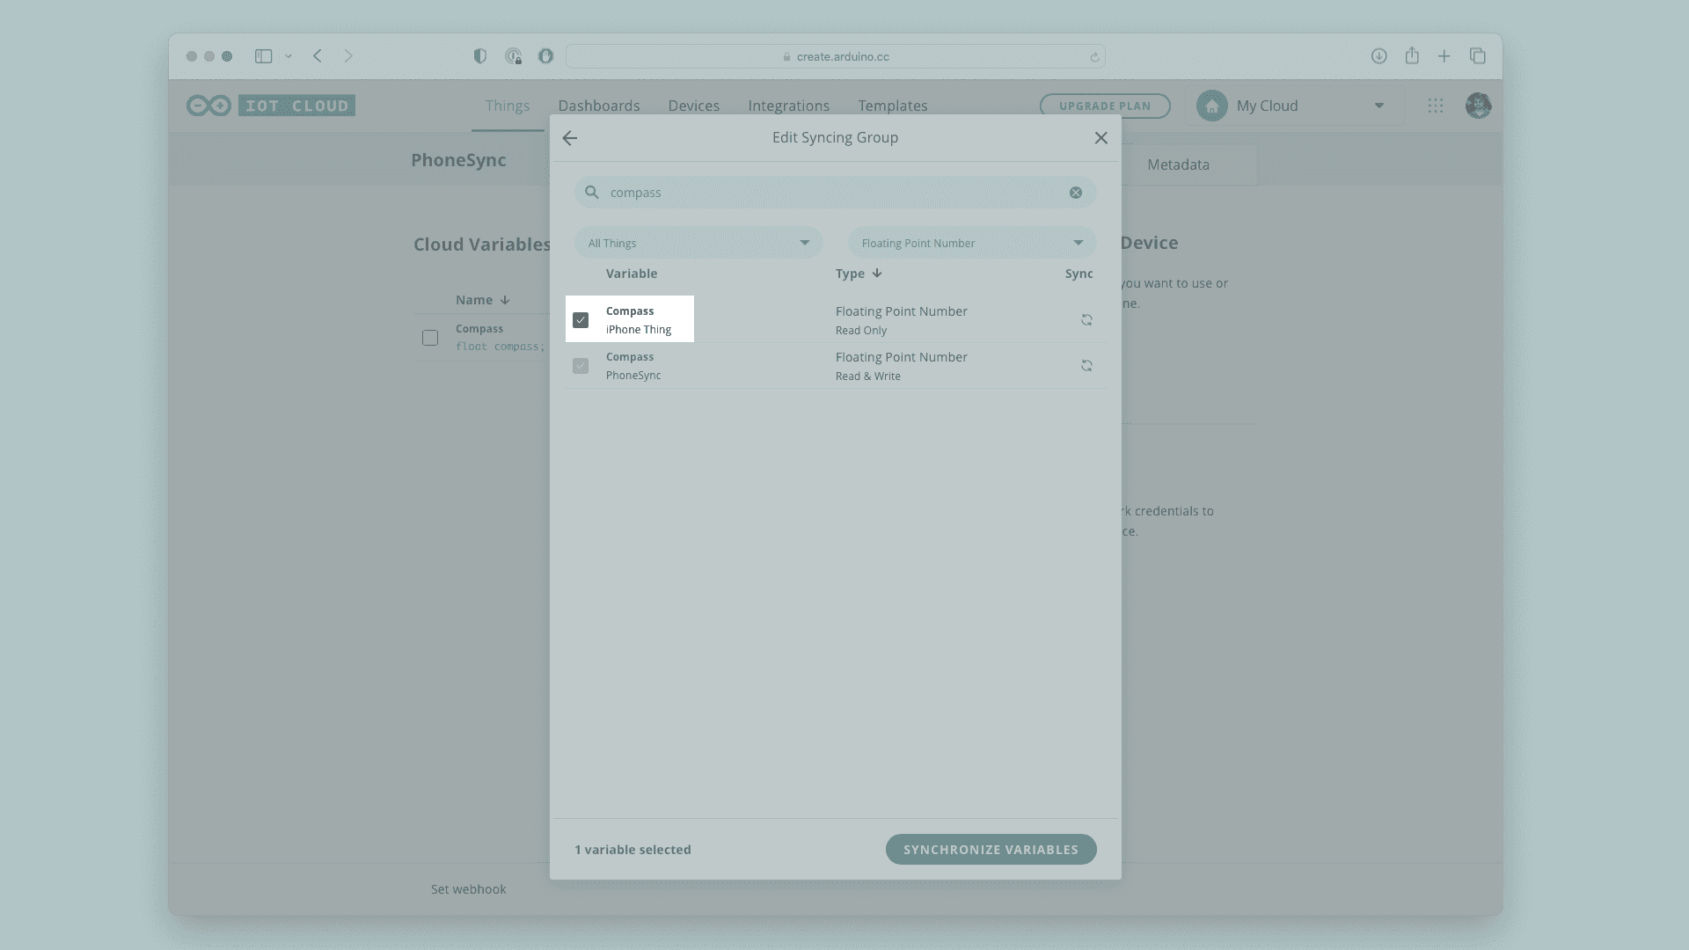Open the Safari share icon
Viewport: 1689px width, 950px height.
click(1412, 56)
